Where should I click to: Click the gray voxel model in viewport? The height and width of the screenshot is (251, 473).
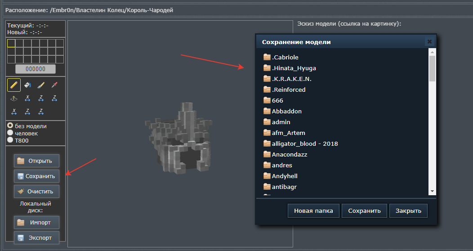point(179,139)
